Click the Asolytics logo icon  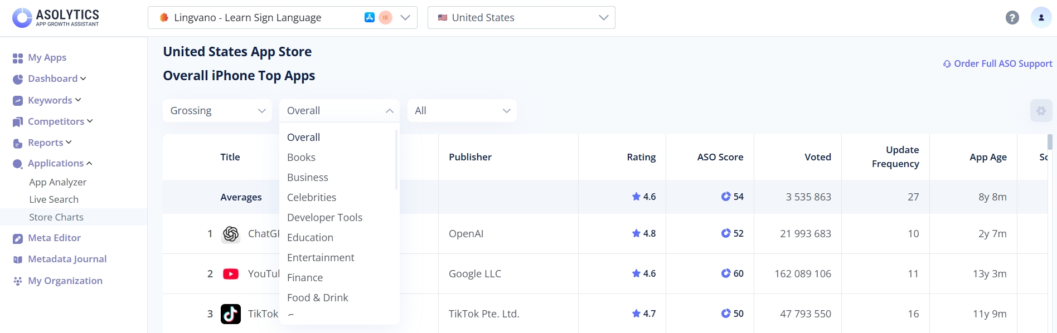22,17
